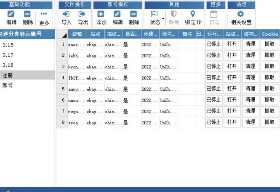
Task: Click 抓取 button for wace account
Action: coord(269,44)
